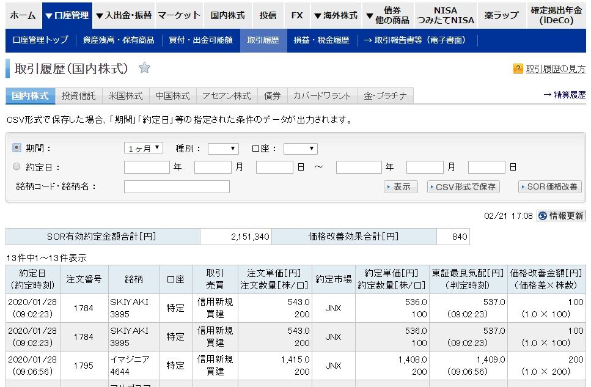
Task: Focus 銘柄コード・銘柄名 input field
Action: click(x=177, y=186)
